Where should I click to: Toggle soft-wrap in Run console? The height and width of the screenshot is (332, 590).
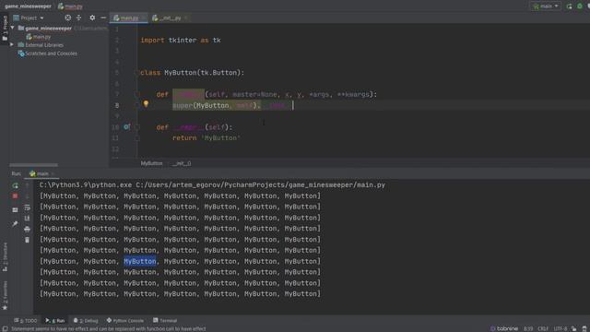pos(27,207)
